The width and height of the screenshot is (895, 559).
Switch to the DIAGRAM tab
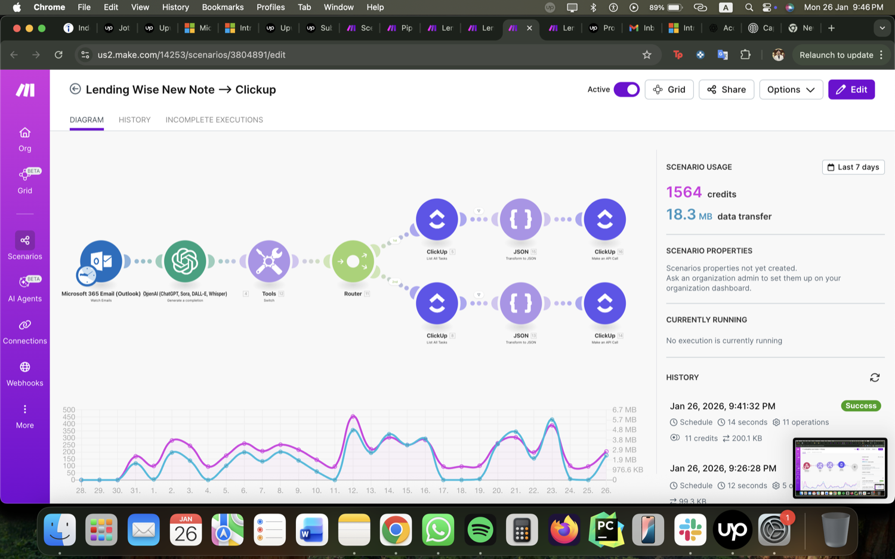coord(87,120)
